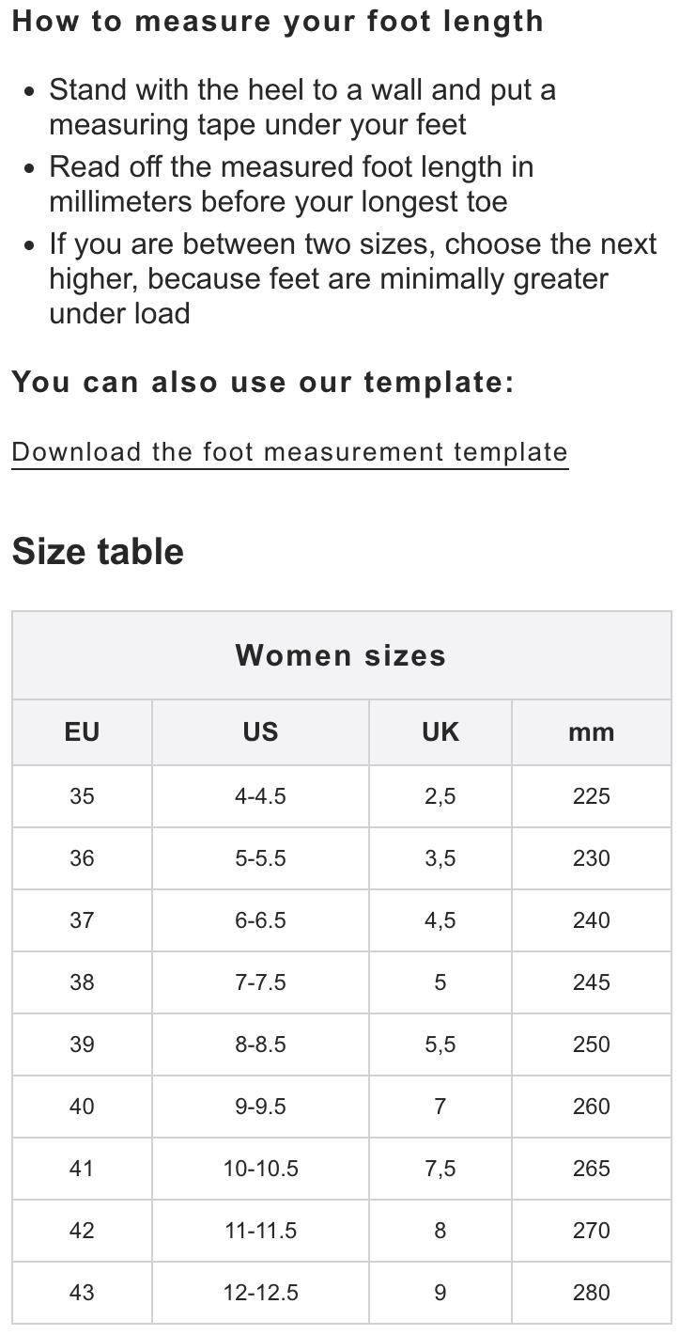Click the US 12-12.5 cell
The height and width of the screenshot is (1335, 695).
260,1293
